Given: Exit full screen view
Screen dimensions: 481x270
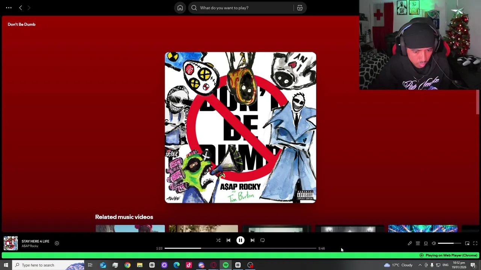Looking at the screenshot, I should (x=475, y=243).
